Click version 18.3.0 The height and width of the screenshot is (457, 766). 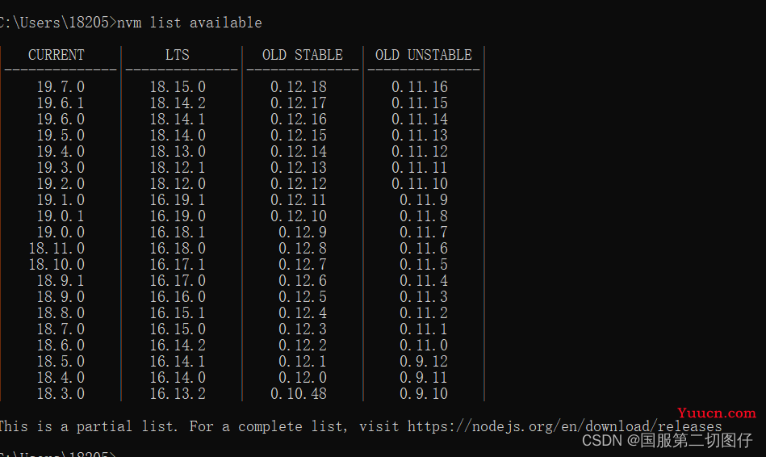pos(61,393)
